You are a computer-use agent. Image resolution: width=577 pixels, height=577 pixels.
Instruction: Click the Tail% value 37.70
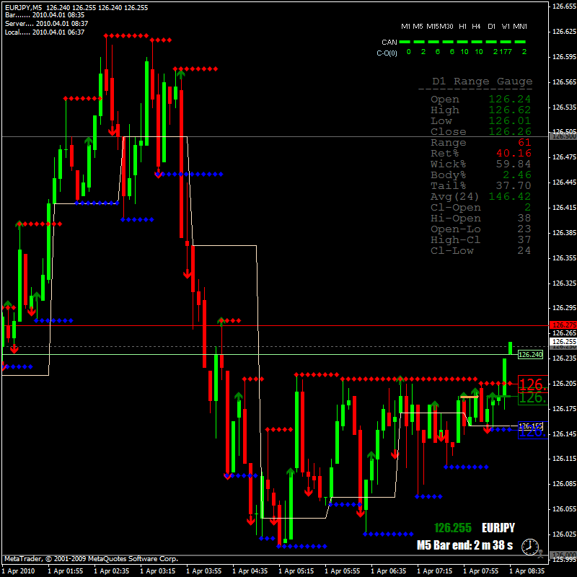514,186
